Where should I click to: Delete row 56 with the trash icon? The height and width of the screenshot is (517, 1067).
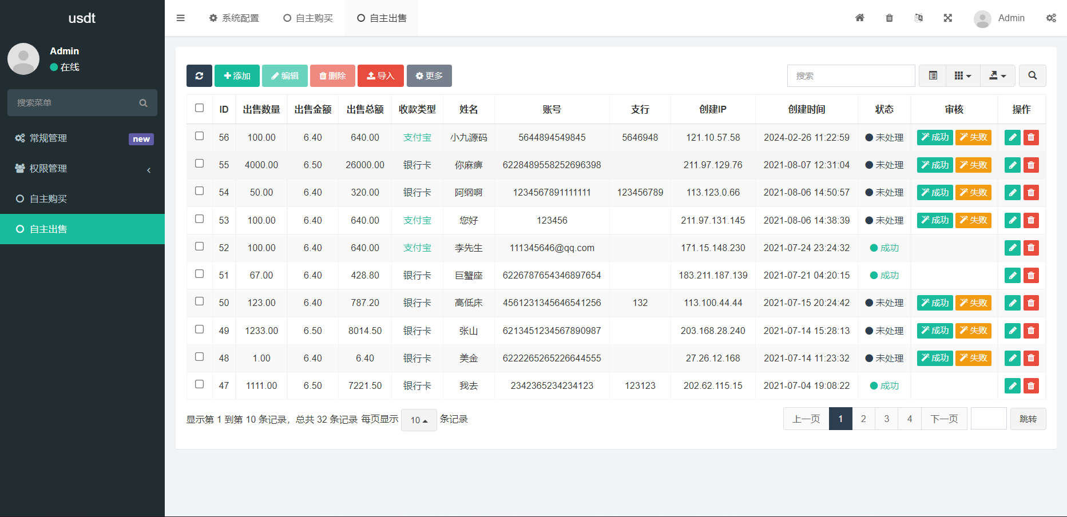coord(1031,137)
